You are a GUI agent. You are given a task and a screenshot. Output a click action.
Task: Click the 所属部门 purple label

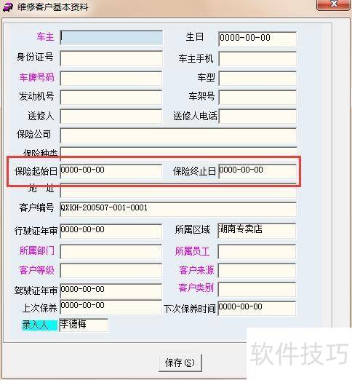(36, 250)
